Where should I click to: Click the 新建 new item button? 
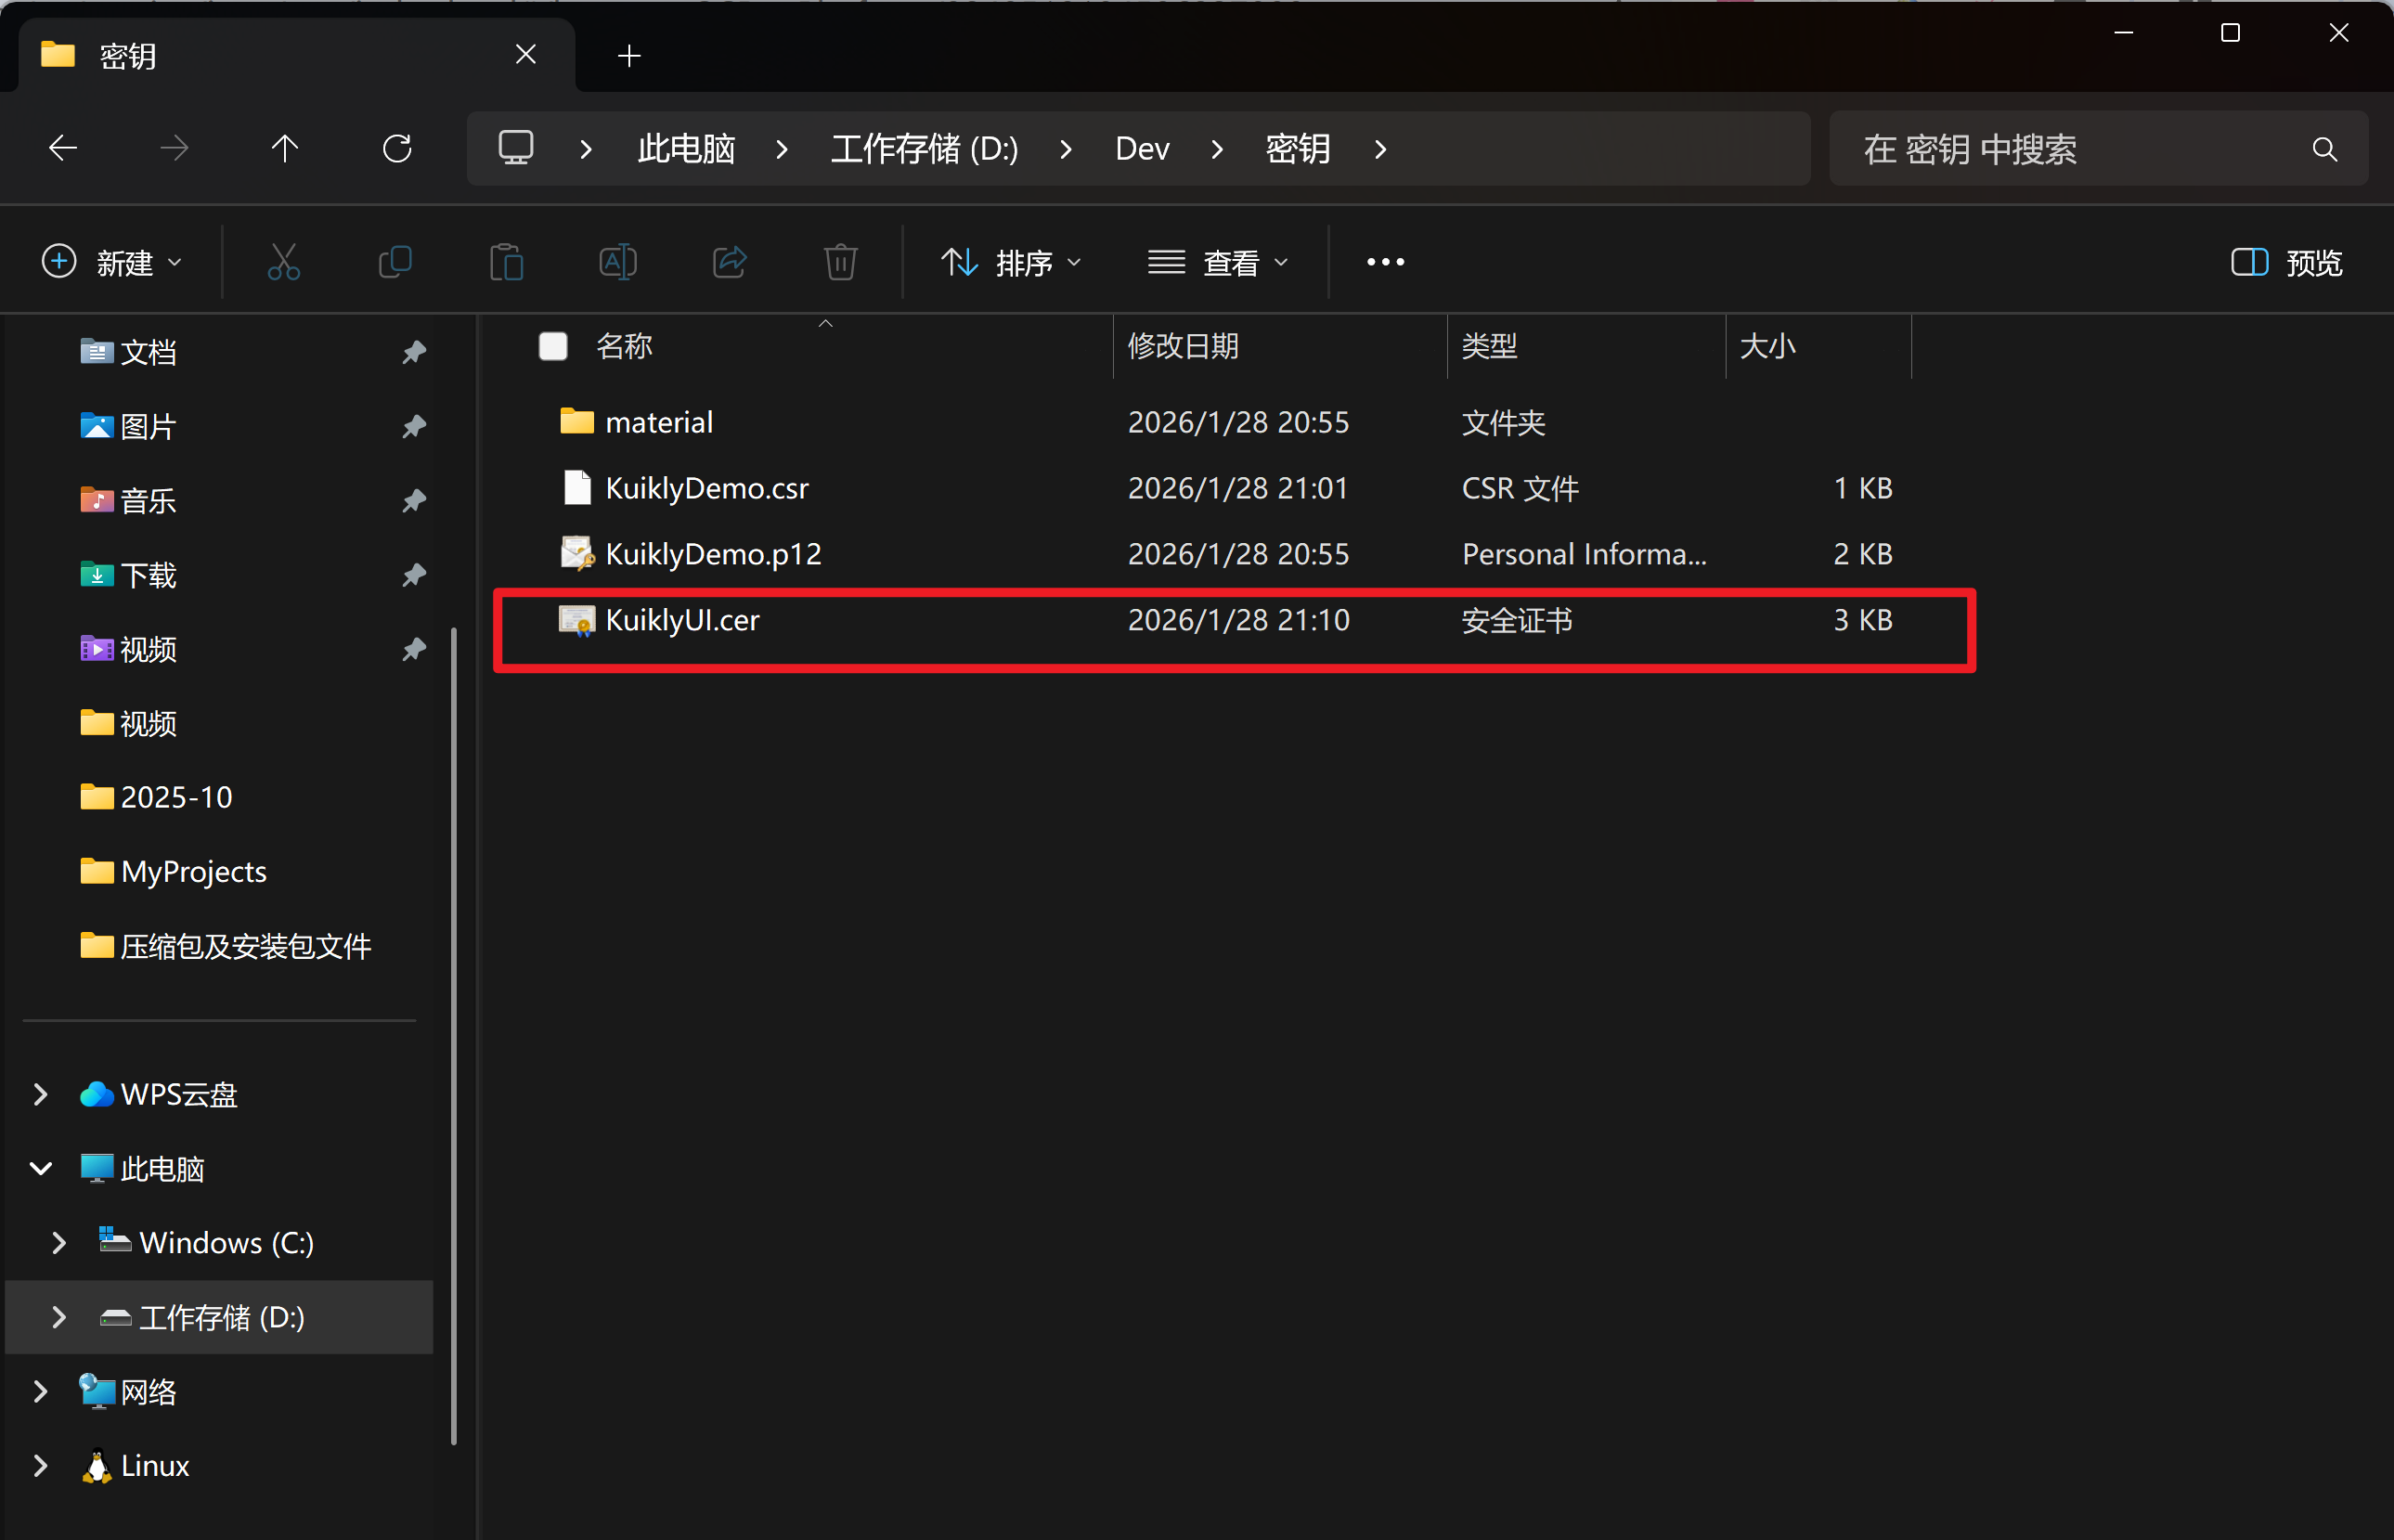pyautogui.click(x=112, y=262)
